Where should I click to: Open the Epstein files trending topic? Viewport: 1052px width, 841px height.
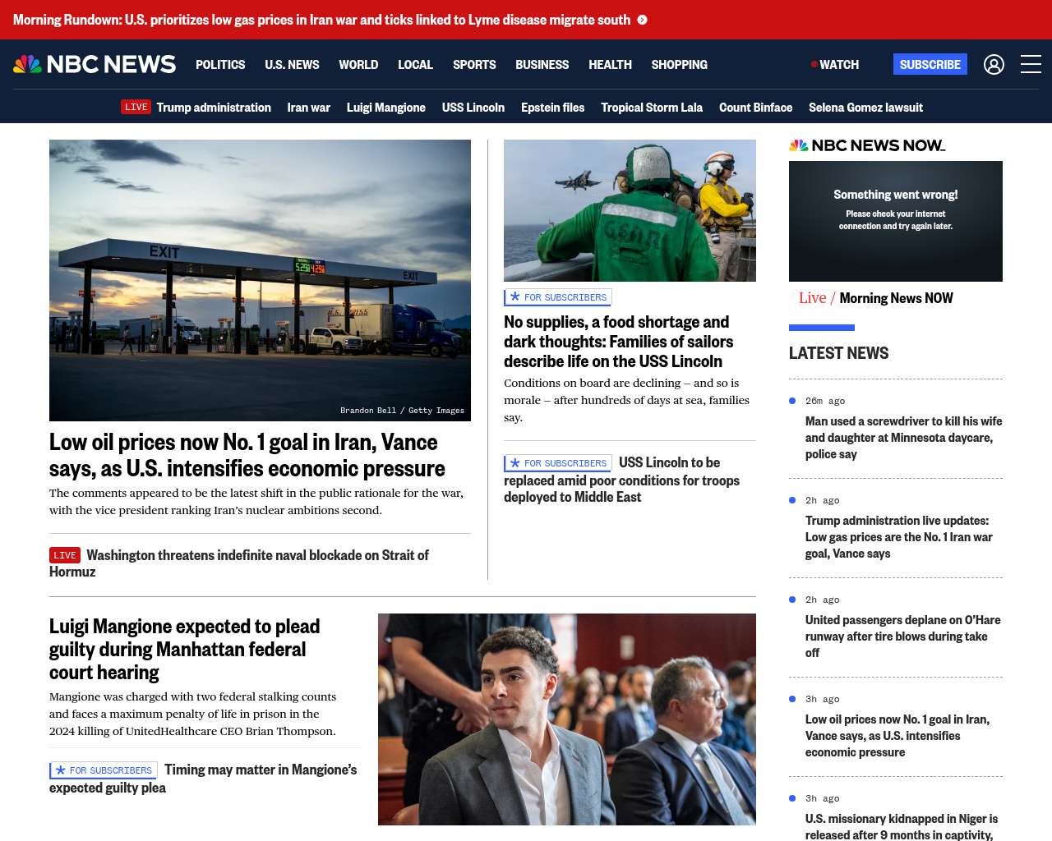pyautogui.click(x=553, y=107)
